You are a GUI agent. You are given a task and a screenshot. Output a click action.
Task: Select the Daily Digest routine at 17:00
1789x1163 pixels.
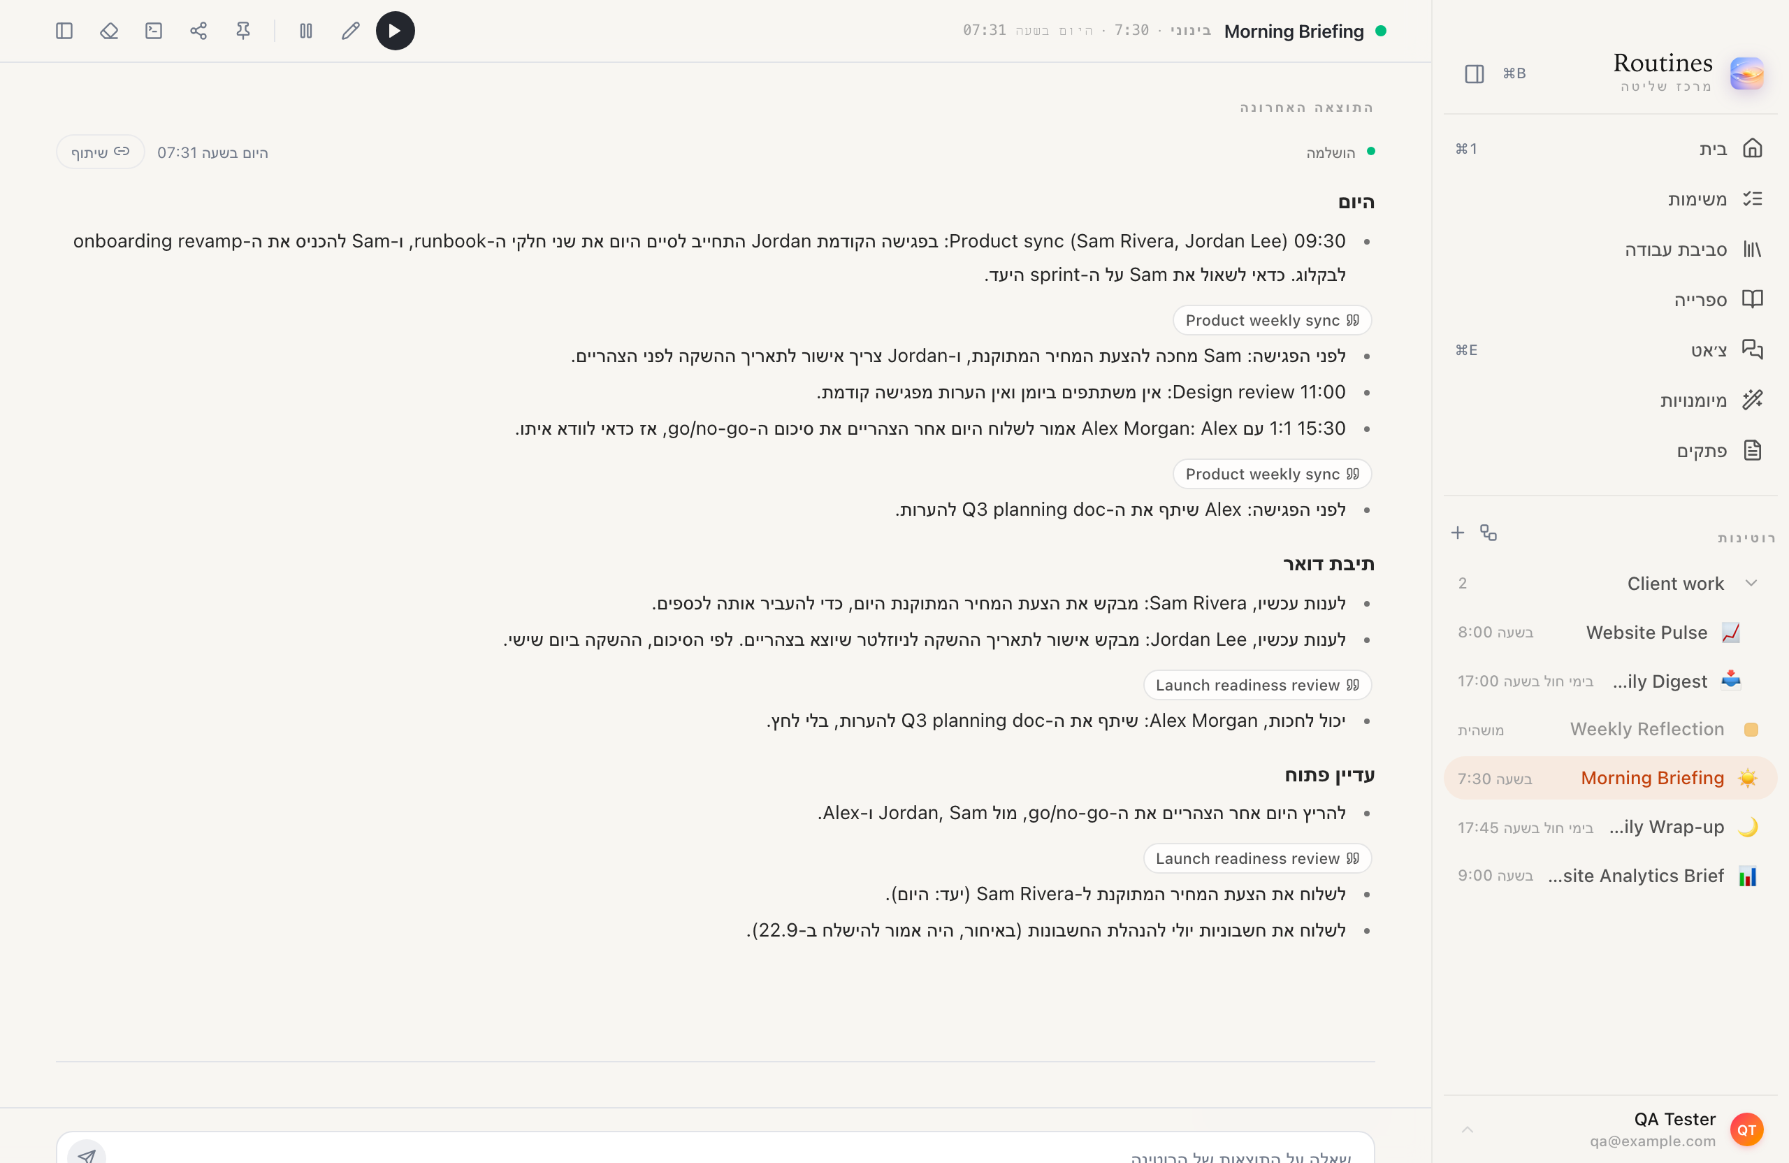tap(1610, 681)
